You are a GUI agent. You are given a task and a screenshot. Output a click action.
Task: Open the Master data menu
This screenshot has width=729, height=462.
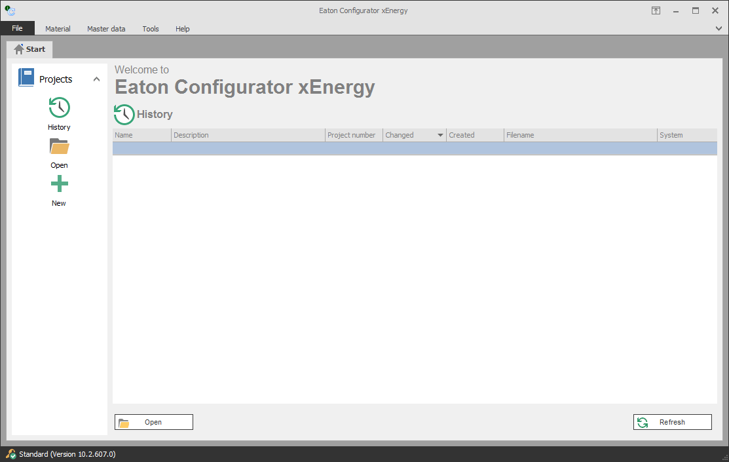[x=106, y=28]
